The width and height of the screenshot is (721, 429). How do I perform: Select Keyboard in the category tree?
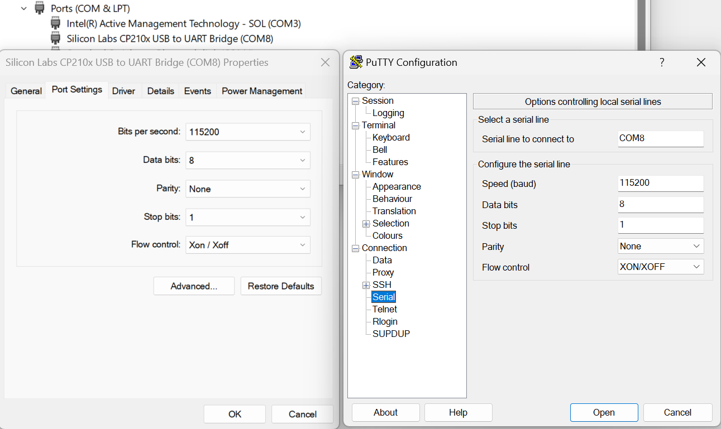click(x=391, y=138)
